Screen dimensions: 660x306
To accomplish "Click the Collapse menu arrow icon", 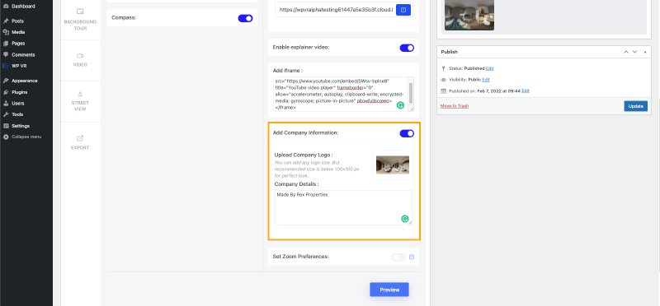I will tap(6, 137).
